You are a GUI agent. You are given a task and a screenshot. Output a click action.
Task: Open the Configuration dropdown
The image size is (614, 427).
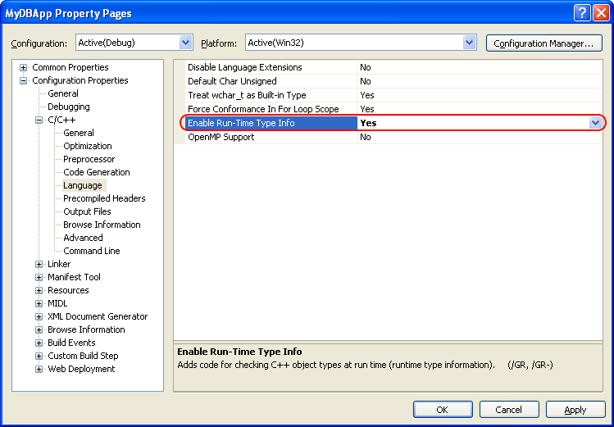coord(185,43)
